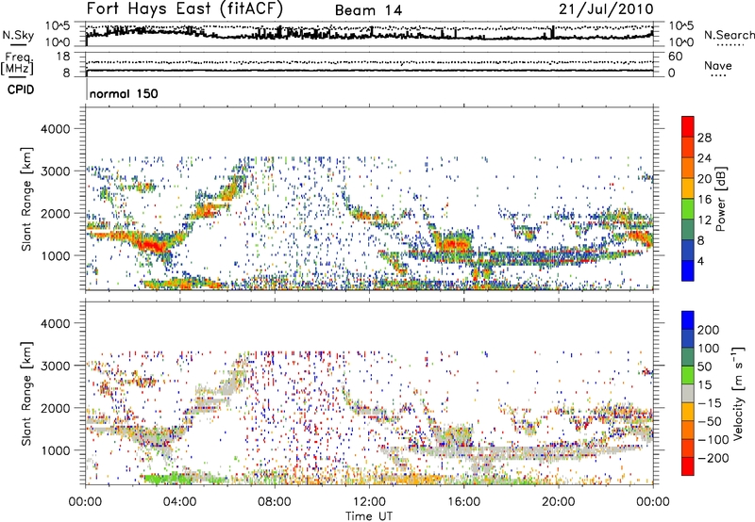Click the date '21/Jul/2010'
755x522 pixels.
pos(606,8)
